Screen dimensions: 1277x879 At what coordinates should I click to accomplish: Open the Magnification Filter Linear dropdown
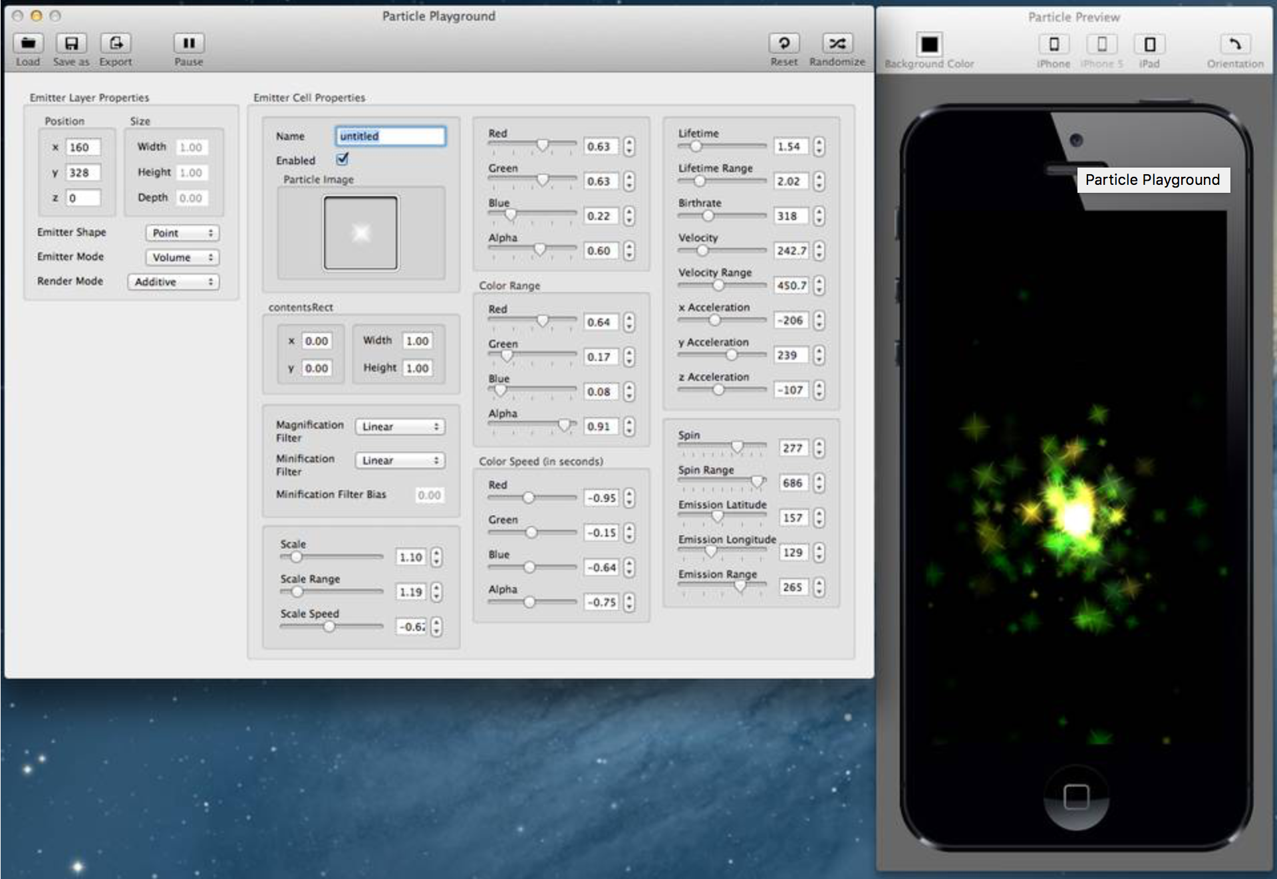400,426
